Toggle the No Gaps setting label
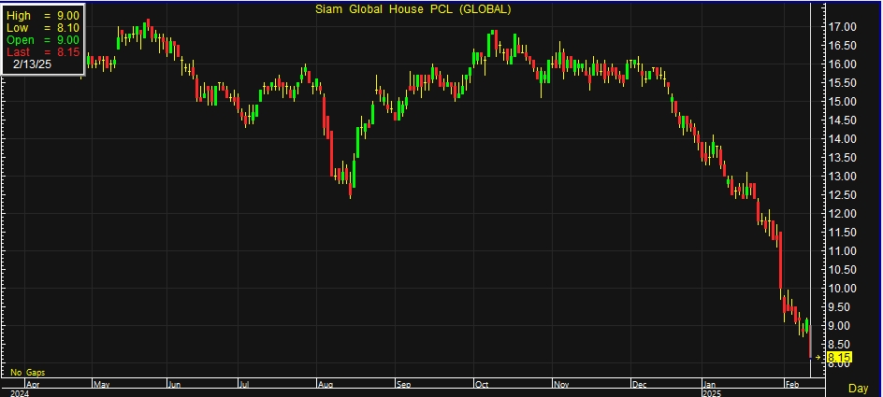This screenshot has height=397, width=883. click(27, 373)
